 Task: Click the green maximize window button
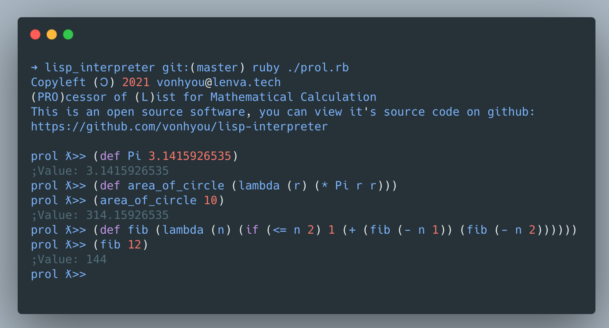click(x=68, y=34)
